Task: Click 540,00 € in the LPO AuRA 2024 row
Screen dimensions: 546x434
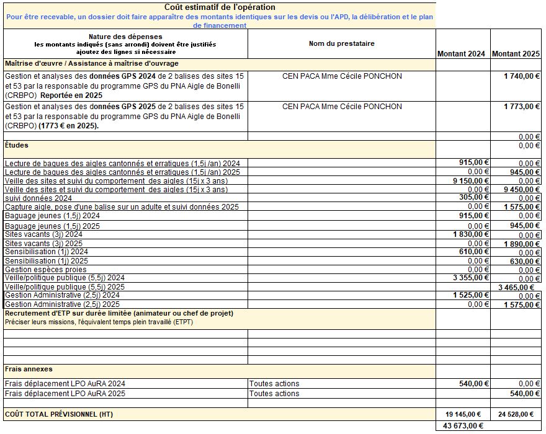Action: tap(474, 384)
